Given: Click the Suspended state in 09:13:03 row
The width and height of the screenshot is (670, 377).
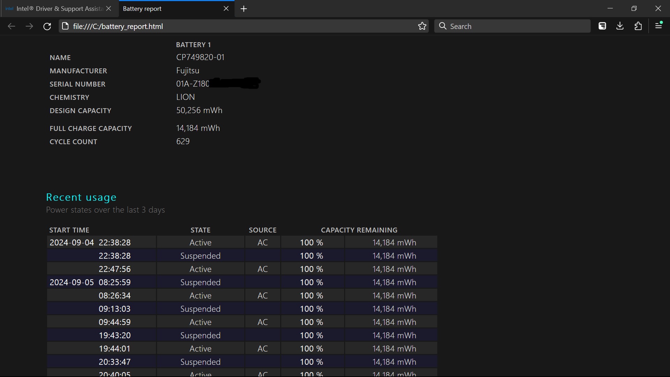Looking at the screenshot, I should pos(201,309).
